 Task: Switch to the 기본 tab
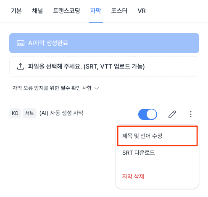point(16,11)
